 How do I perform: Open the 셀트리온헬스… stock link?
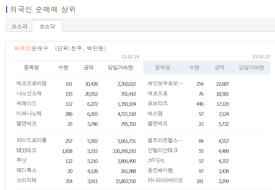click(165, 140)
